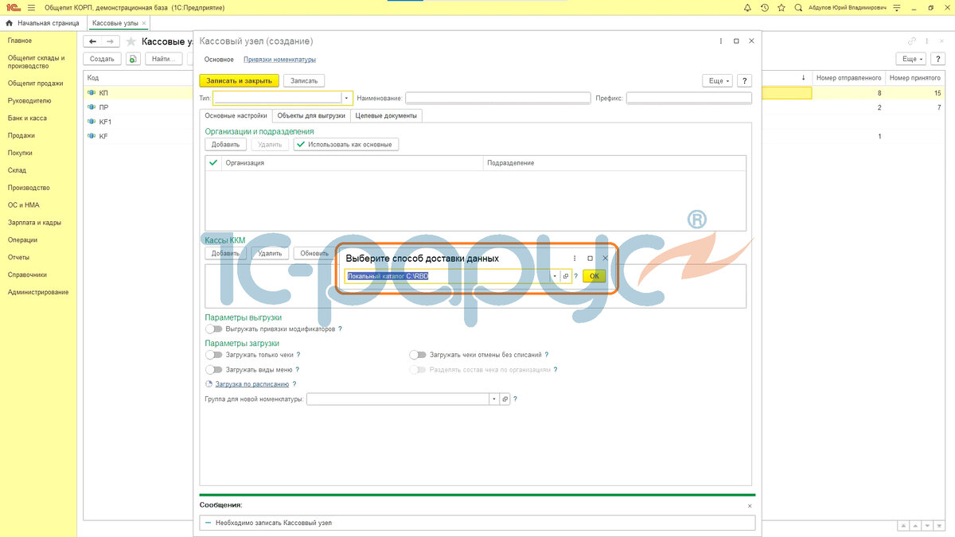This screenshot has width=955, height=537.
Task: Open Администрирование section in sidebar
Action: 38,292
